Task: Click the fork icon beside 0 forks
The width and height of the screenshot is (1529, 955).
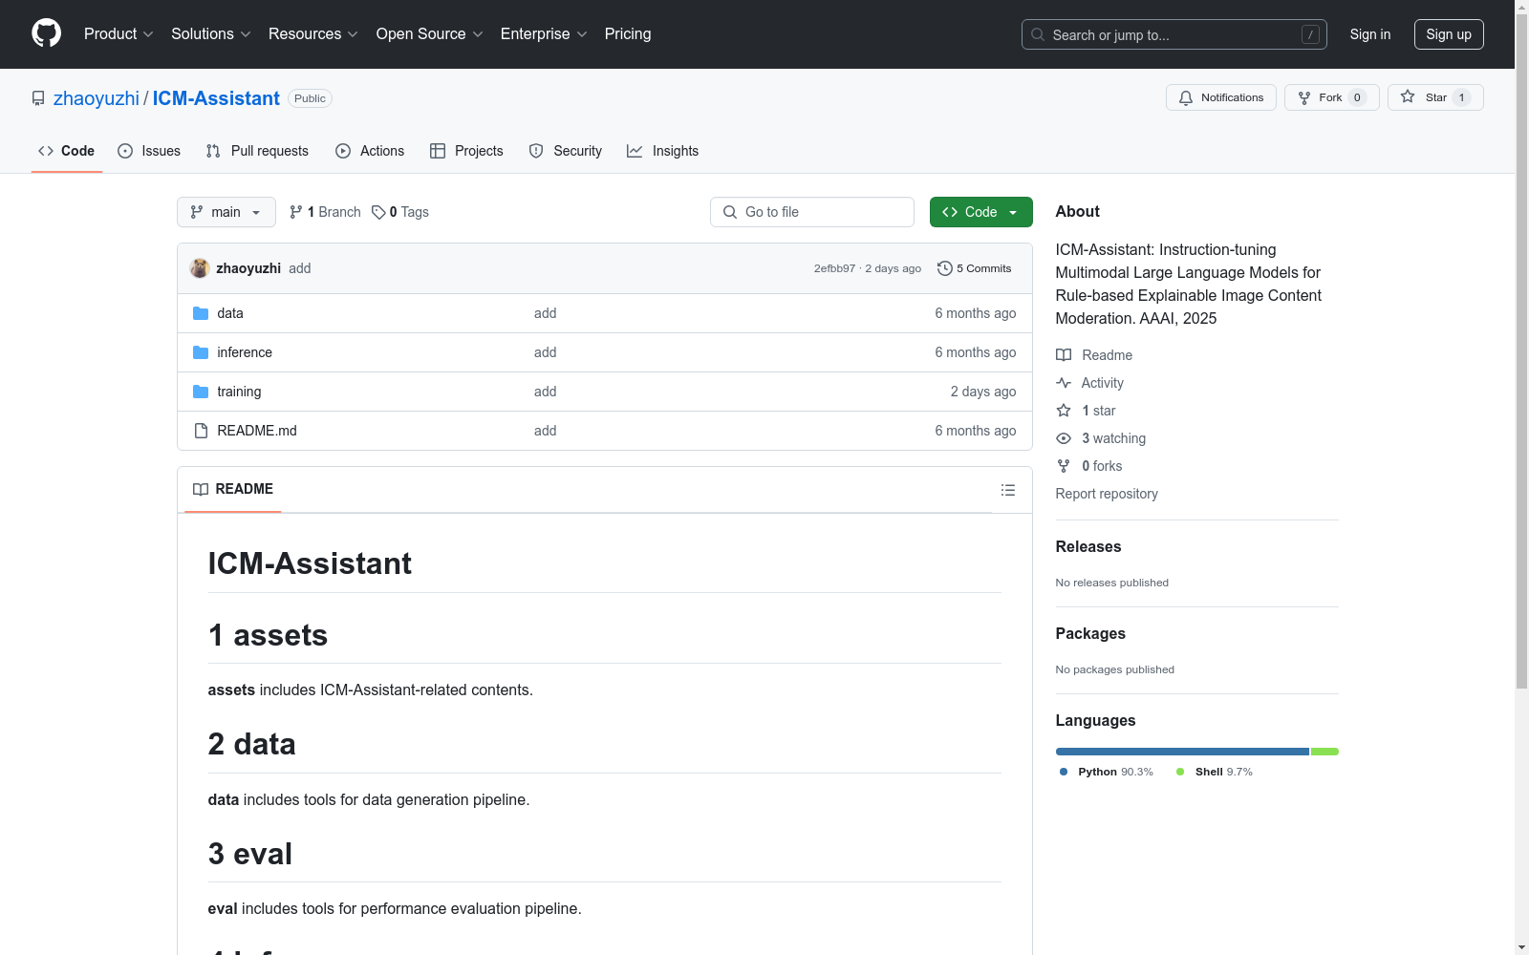Action: (1064, 466)
